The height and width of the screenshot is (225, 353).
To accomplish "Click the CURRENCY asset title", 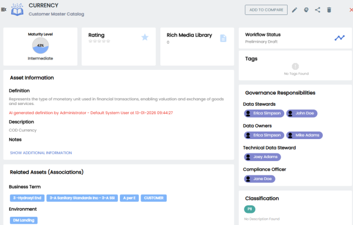I will pyautogui.click(x=43, y=5).
